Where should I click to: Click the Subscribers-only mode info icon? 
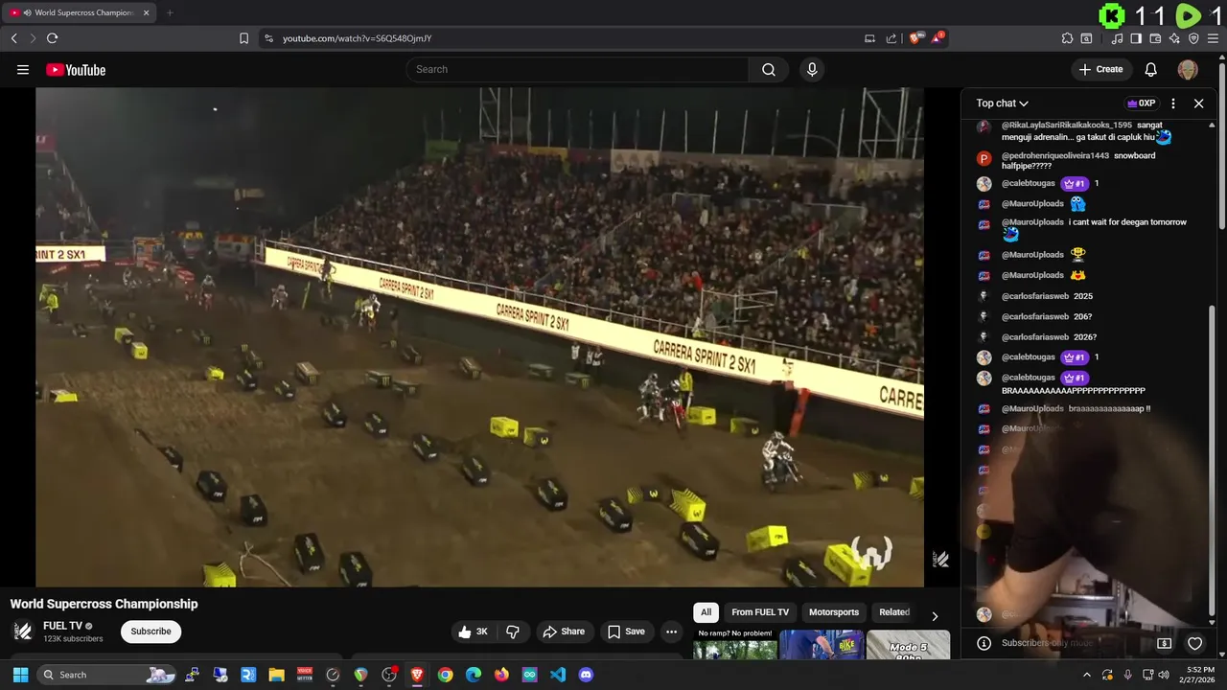[x=984, y=643]
